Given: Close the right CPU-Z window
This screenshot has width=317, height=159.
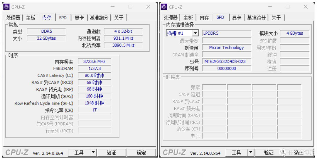Looking at the screenshot, I should point(306,7).
